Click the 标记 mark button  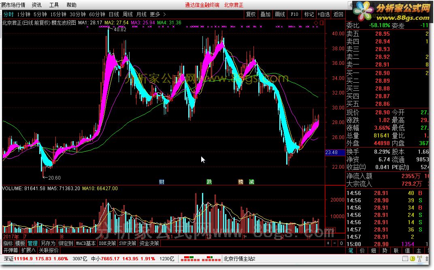pyautogui.click(x=309, y=15)
